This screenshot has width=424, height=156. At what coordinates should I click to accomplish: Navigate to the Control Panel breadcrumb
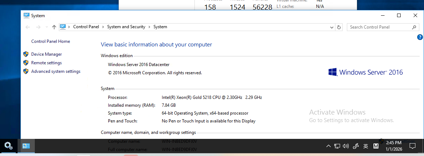click(85, 27)
